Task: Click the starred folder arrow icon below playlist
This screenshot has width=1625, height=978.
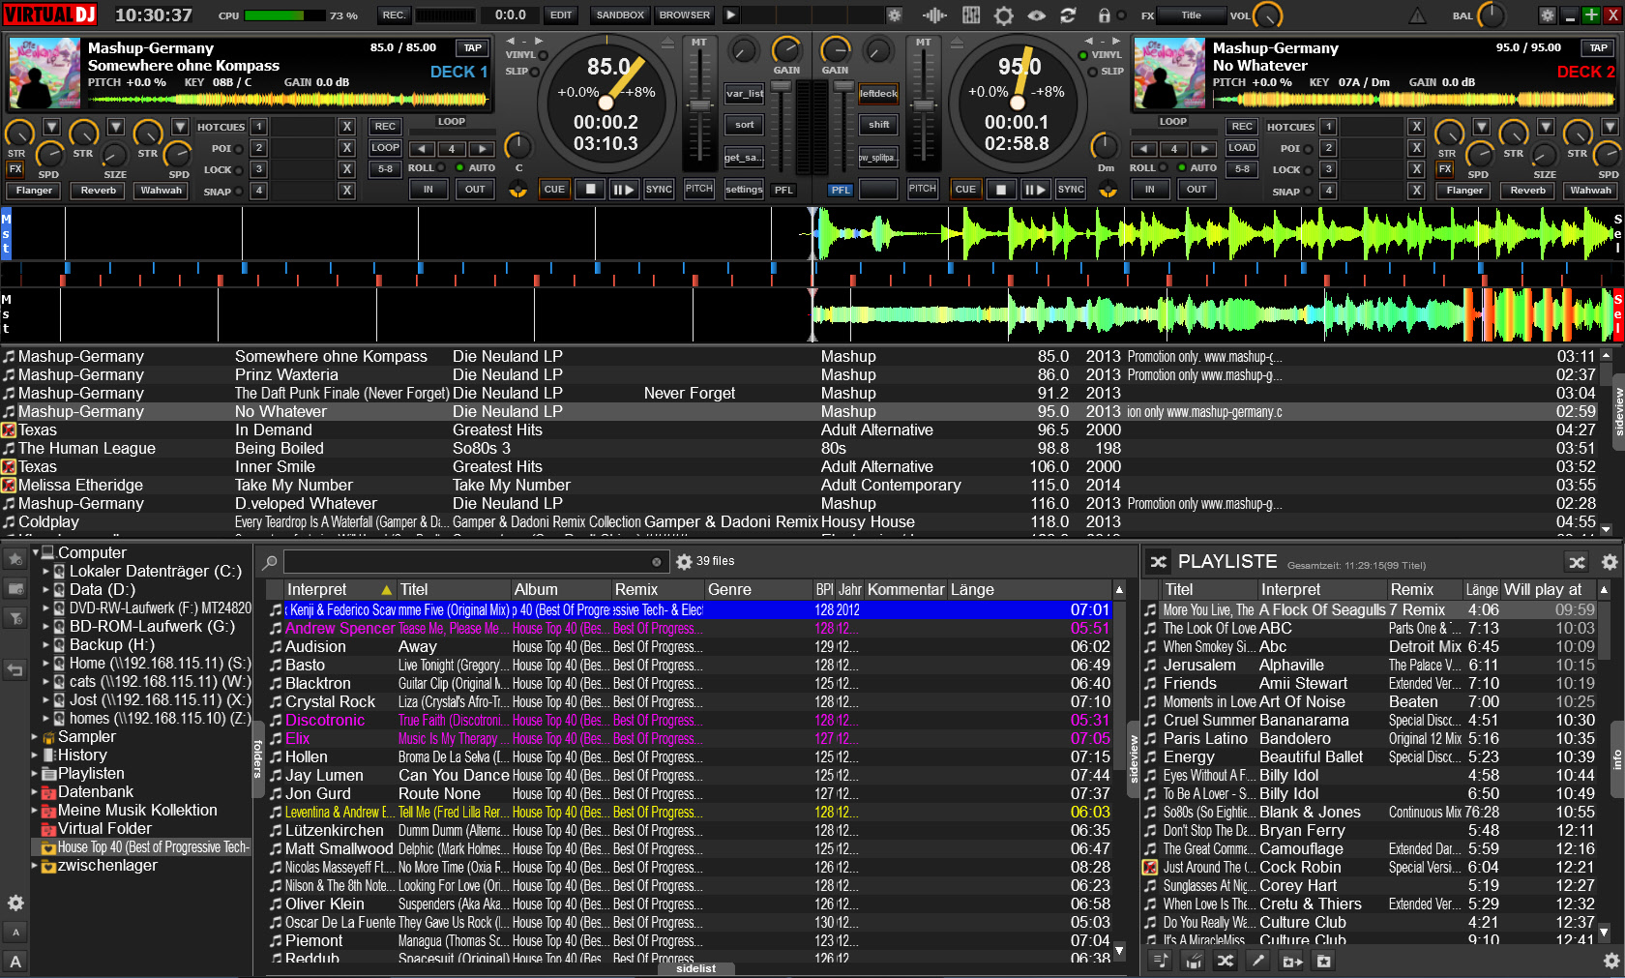Action: point(1292,961)
